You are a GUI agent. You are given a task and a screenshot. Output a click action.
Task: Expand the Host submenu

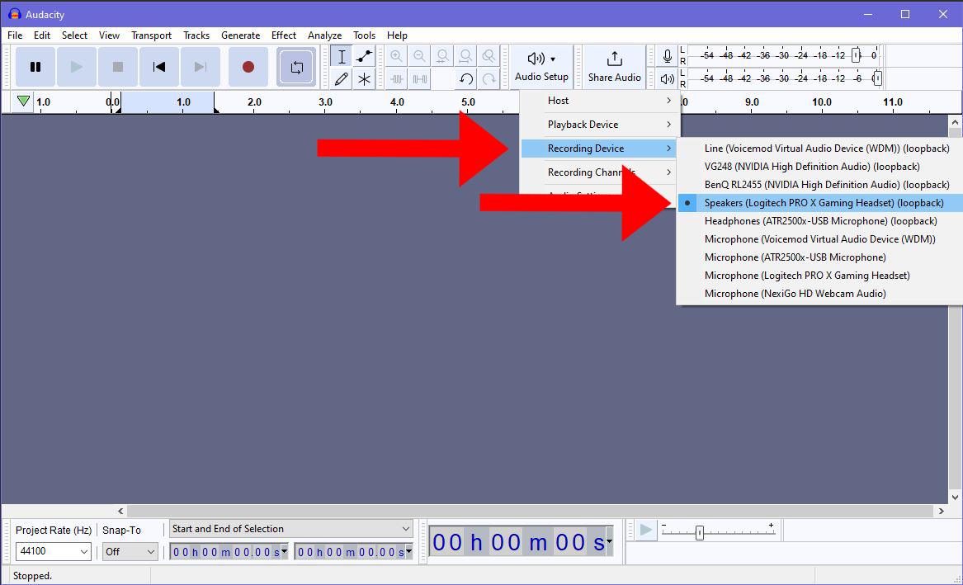[599, 101]
